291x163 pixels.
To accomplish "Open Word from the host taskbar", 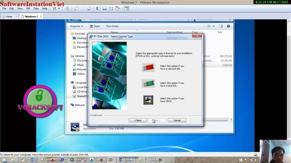I will (x=121, y=160).
